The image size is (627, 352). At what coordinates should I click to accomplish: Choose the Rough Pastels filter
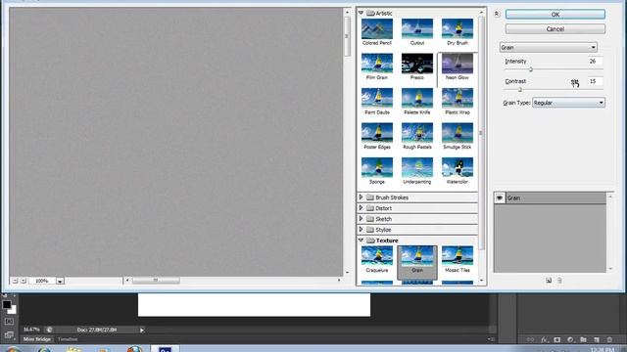(417, 133)
